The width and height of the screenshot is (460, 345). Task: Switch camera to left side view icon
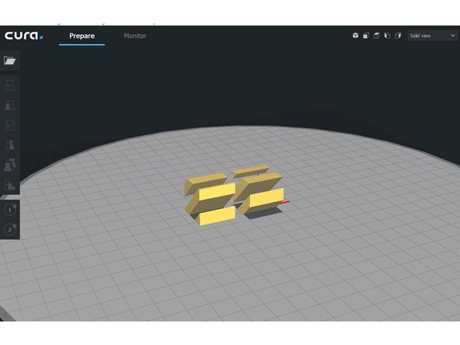(387, 36)
